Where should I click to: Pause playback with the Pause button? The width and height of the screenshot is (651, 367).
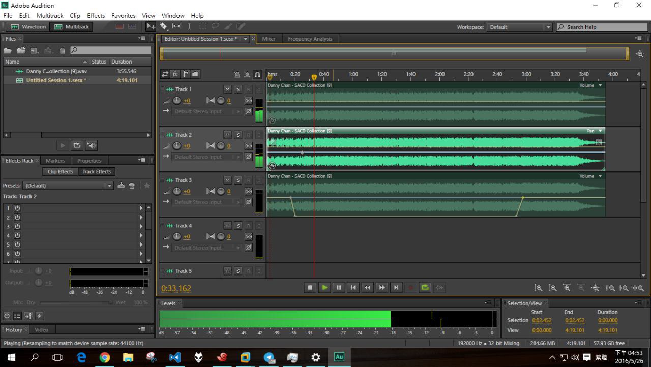tap(339, 288)
